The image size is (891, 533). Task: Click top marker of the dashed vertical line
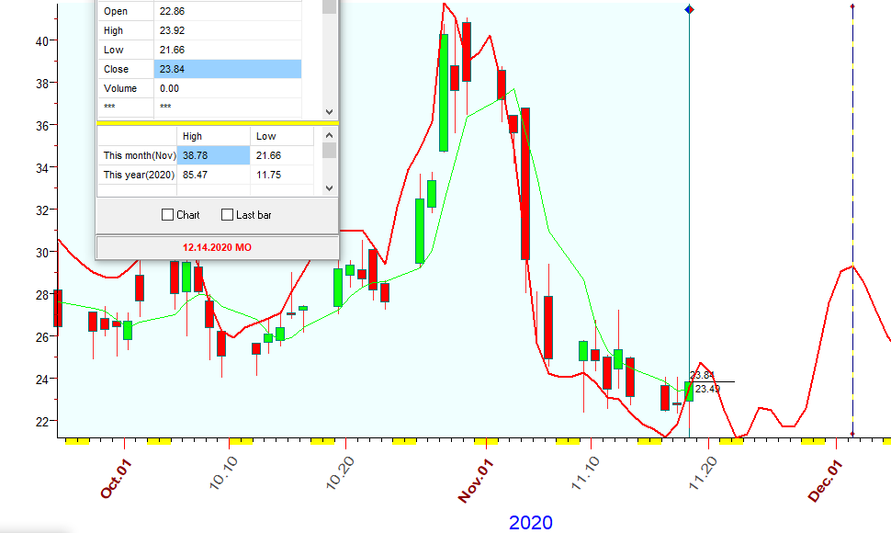point(852,7)
